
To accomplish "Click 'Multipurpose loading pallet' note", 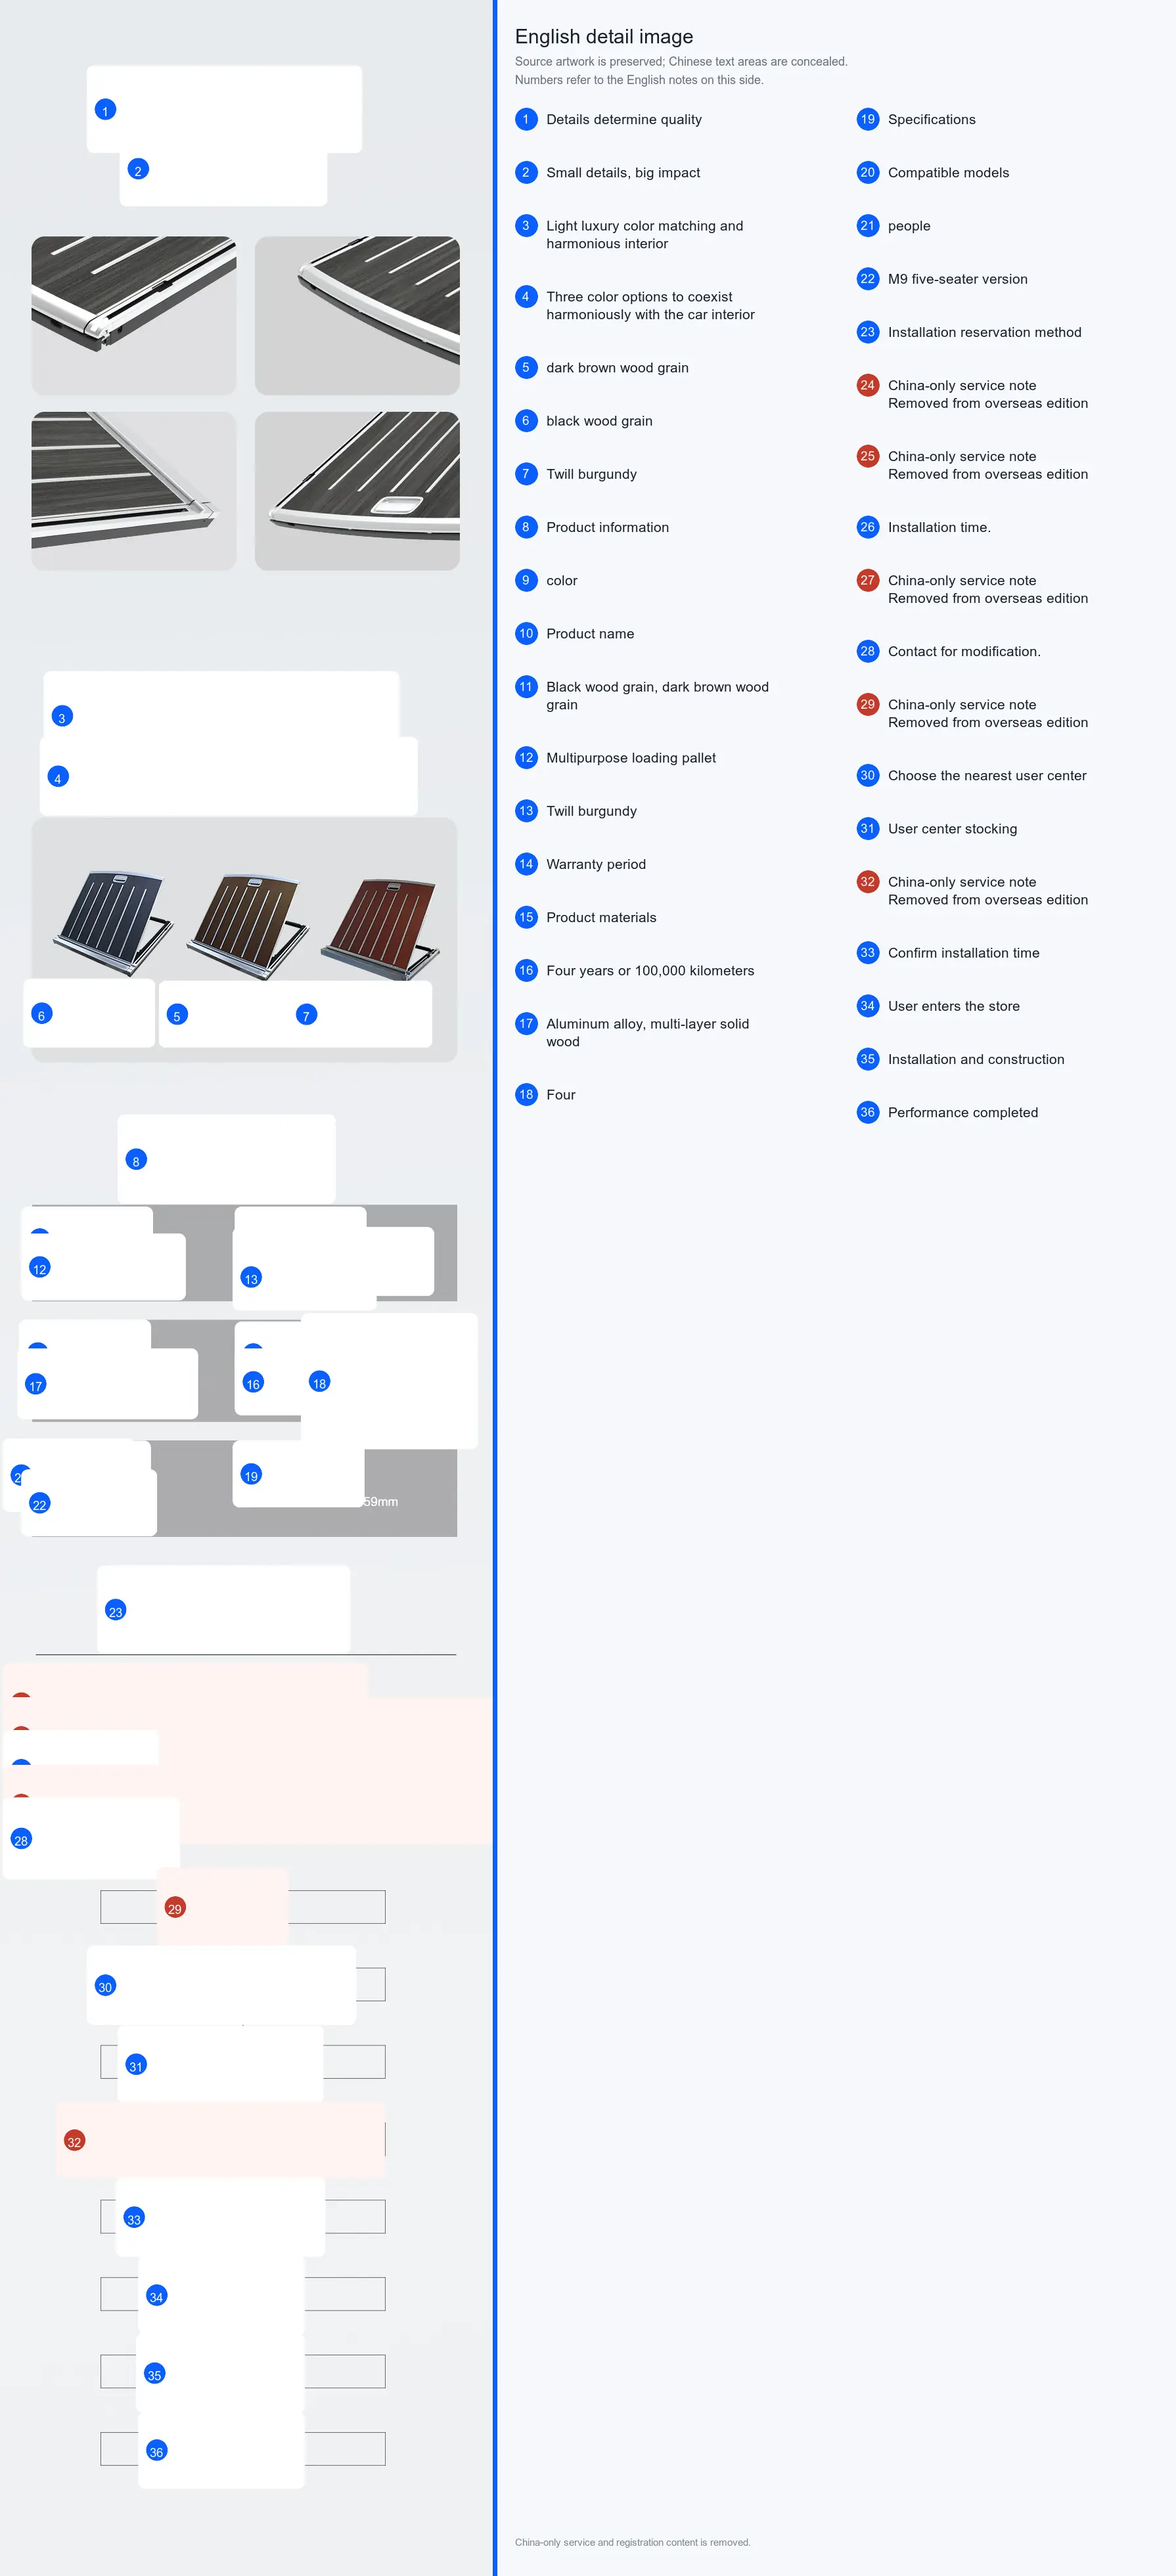I will pos(631,758).
